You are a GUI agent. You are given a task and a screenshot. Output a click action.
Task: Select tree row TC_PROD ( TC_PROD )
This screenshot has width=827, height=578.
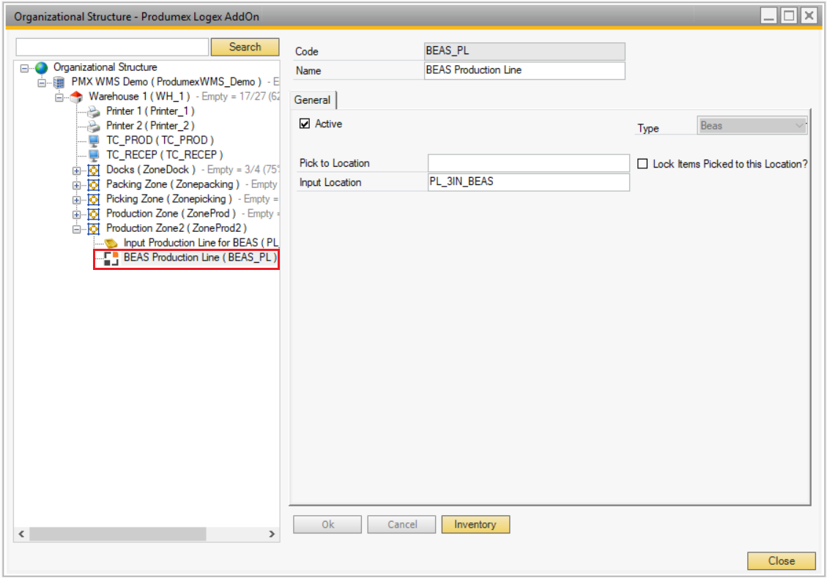(x=160, y=140)
